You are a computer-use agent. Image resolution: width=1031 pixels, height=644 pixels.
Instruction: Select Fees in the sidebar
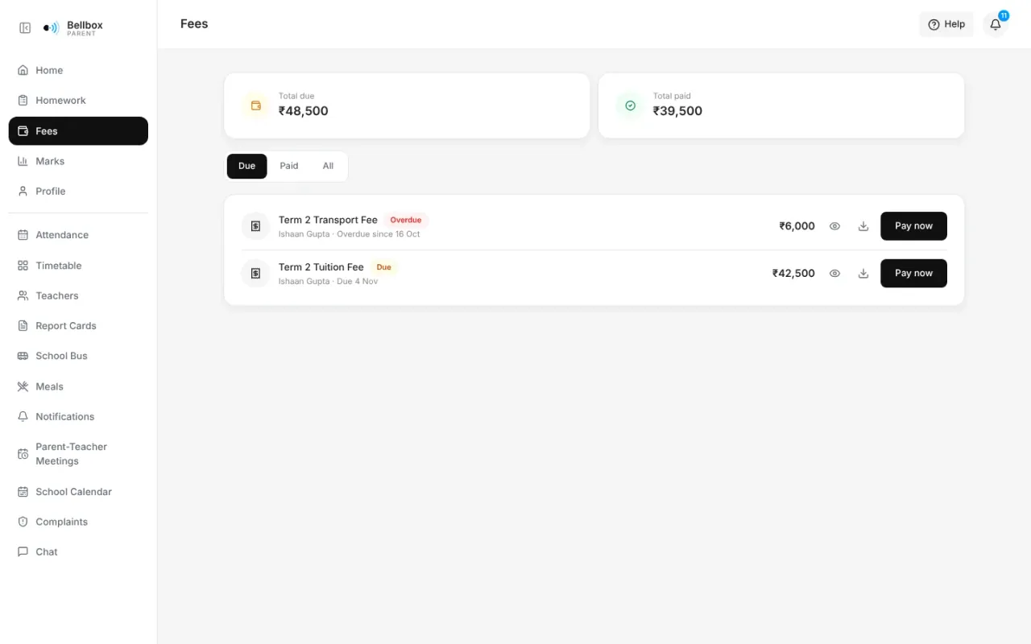[x=78, y=131]
